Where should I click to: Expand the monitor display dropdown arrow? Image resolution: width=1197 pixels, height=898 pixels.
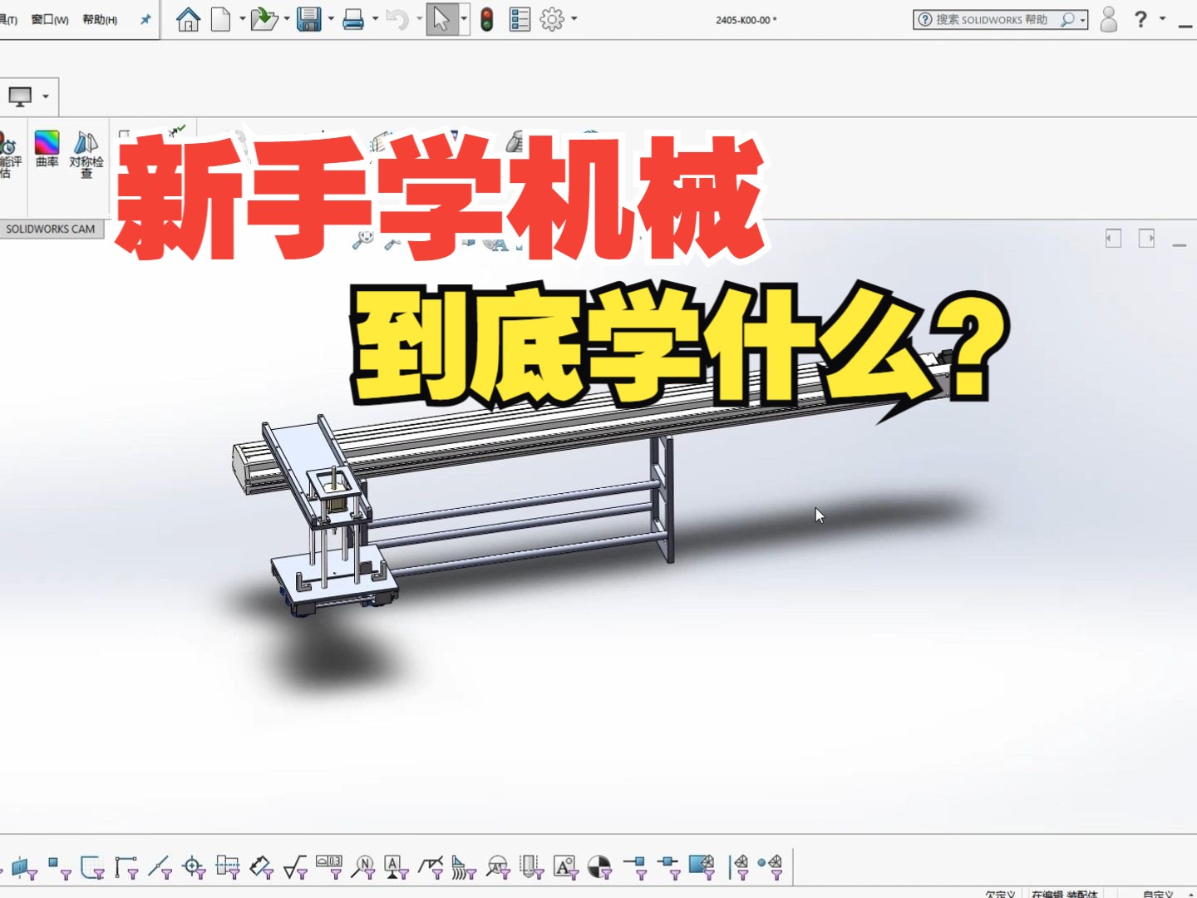[46, 96]
